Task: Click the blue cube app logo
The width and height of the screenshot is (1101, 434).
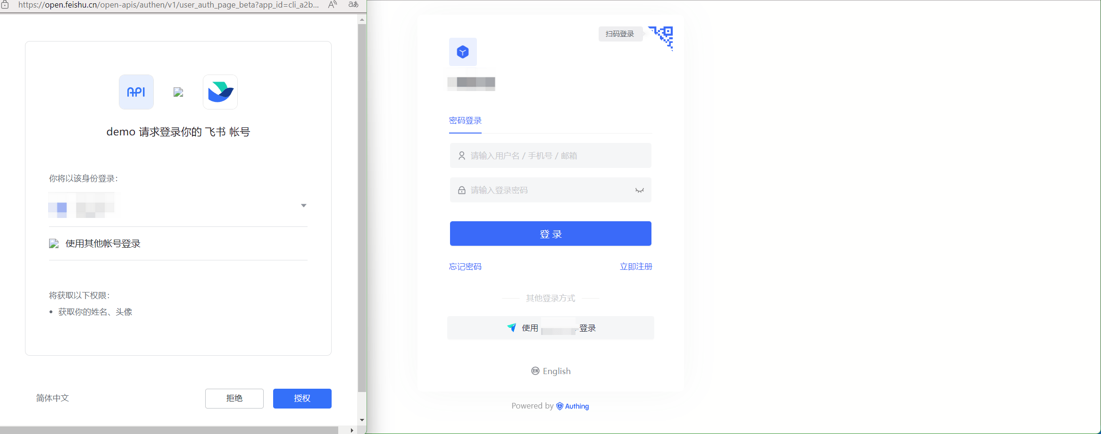Action: point(463,52)
